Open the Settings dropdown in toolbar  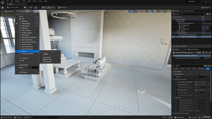(x=206, y=8)
